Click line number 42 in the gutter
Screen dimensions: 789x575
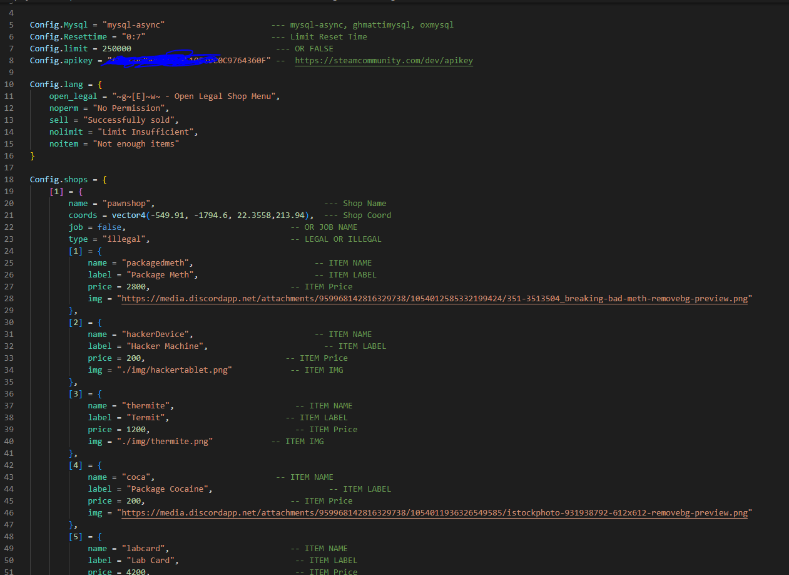point(11,465)
